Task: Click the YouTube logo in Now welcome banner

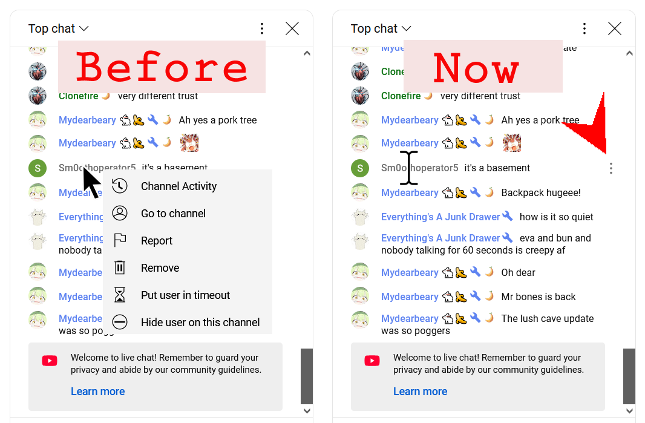Action: click(372, 361)
